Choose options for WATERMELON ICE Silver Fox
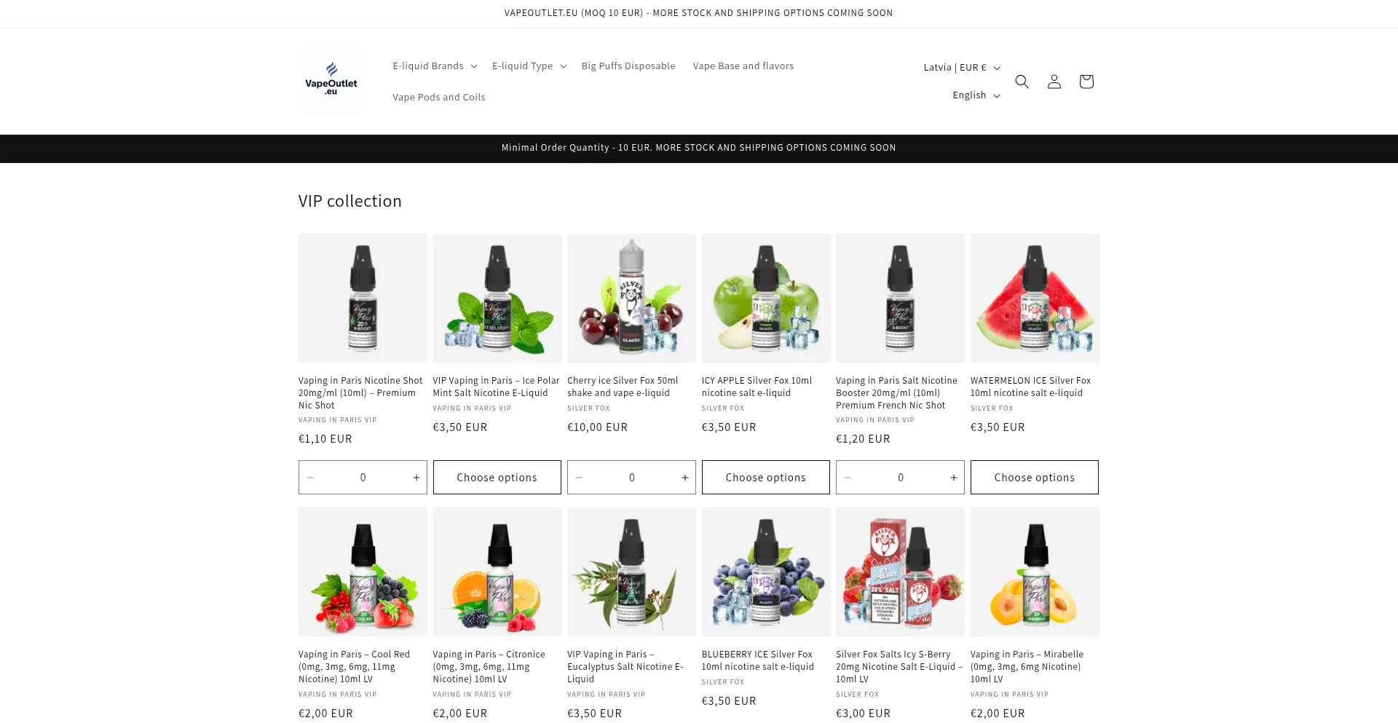Image resolution: width=1398 pixels, height=723 pixels. pos(1035,478)
